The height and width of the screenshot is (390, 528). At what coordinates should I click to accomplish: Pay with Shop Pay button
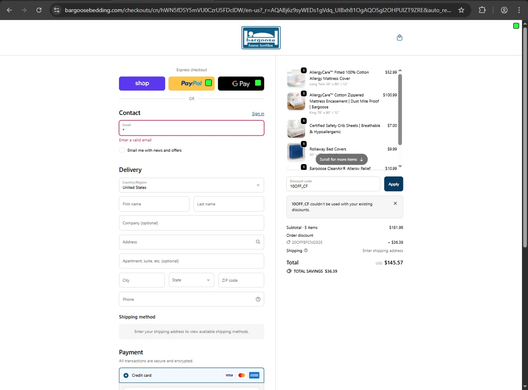pos(142,83)
